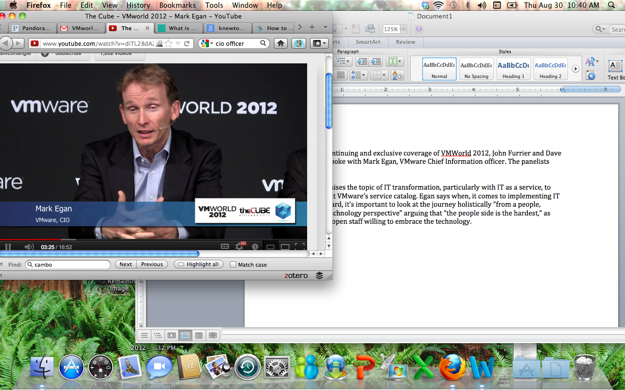Toggle Highlight all in Find bar
The image size is (625, 390).
tap(199, 264)
